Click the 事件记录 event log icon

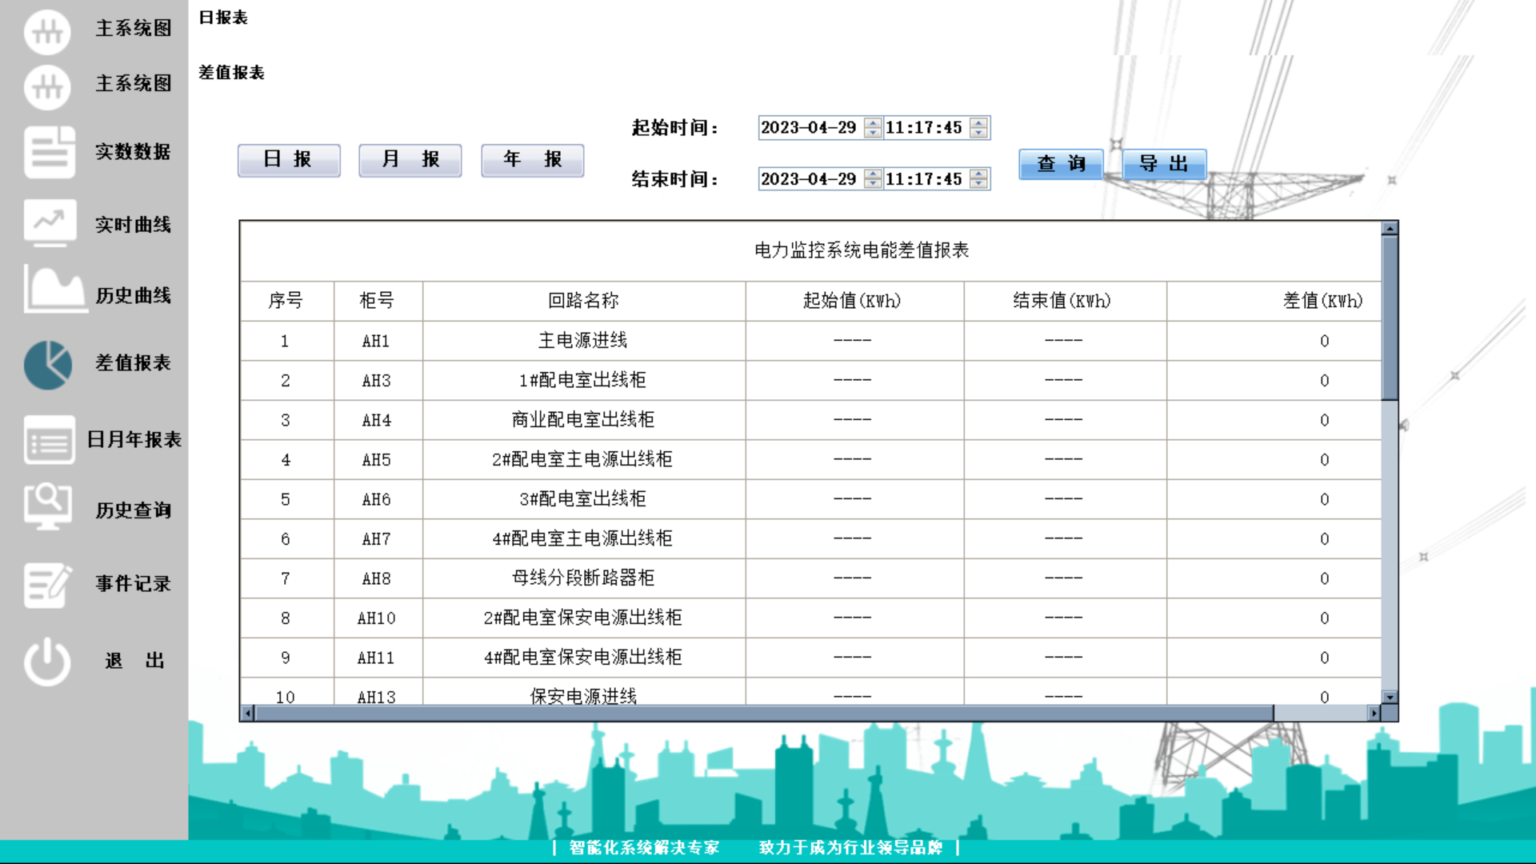[x=48, y=583]
